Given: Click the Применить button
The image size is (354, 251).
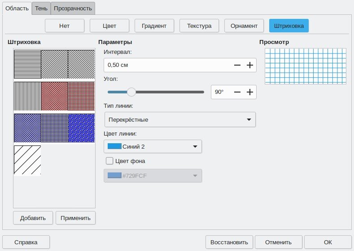Looking at the screenshot, I should 76,218.
